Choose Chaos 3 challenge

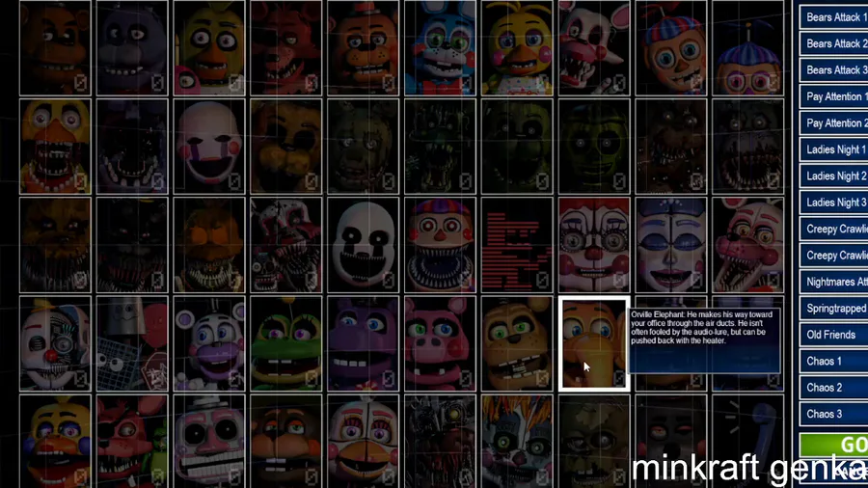(833, 415)
